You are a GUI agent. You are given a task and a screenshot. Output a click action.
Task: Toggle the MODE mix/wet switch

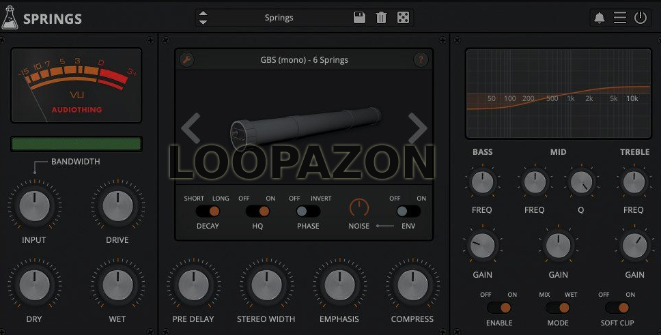click(558, 308)
